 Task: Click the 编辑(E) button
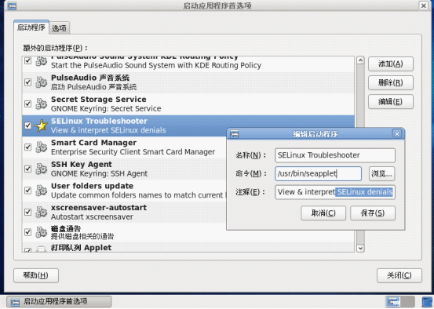tap(391, 102)
